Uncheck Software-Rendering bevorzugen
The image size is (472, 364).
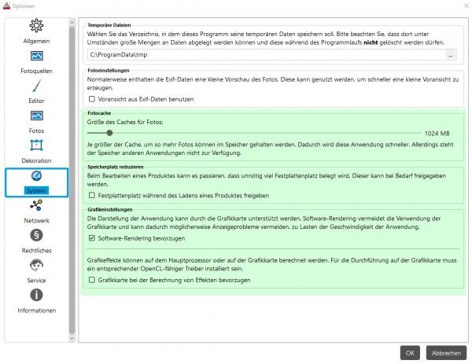pos(92,238)
